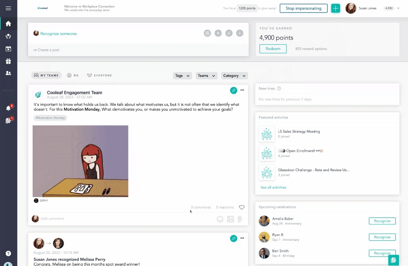Viewport: 408px width, 266px height.
Task: Click the green plus button in the header
Action: tap(335, 8)
